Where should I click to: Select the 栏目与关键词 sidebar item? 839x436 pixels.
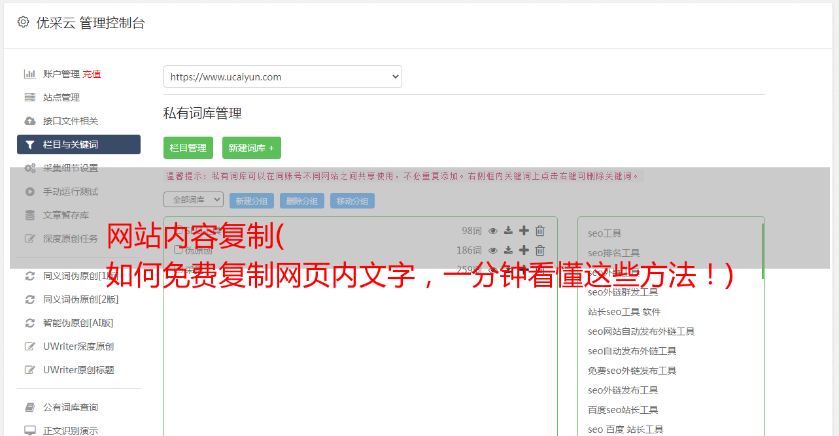point(78,144)
